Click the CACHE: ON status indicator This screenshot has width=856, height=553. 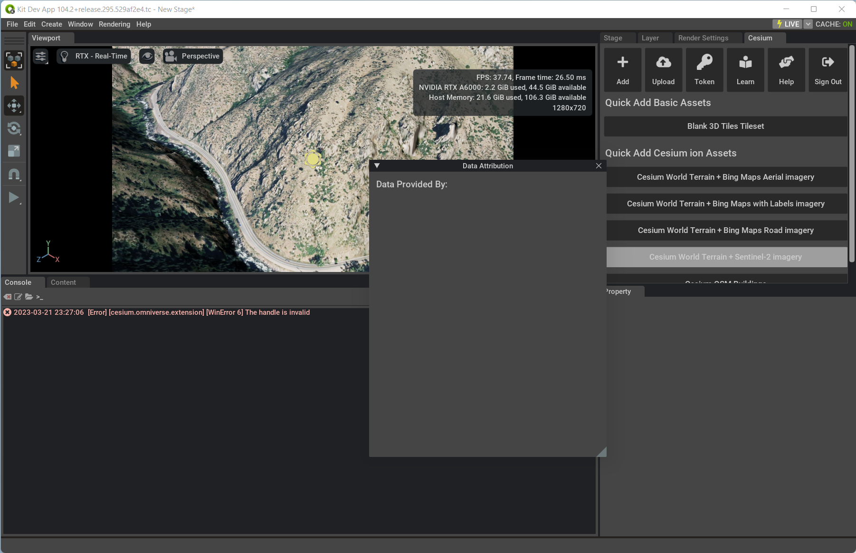[834, 24]
